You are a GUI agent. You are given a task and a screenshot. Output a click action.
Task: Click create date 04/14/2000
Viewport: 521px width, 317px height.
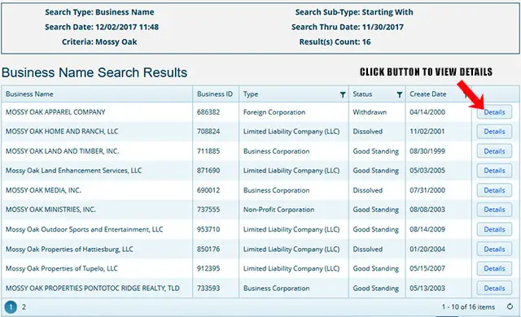[x=427, y=112]
